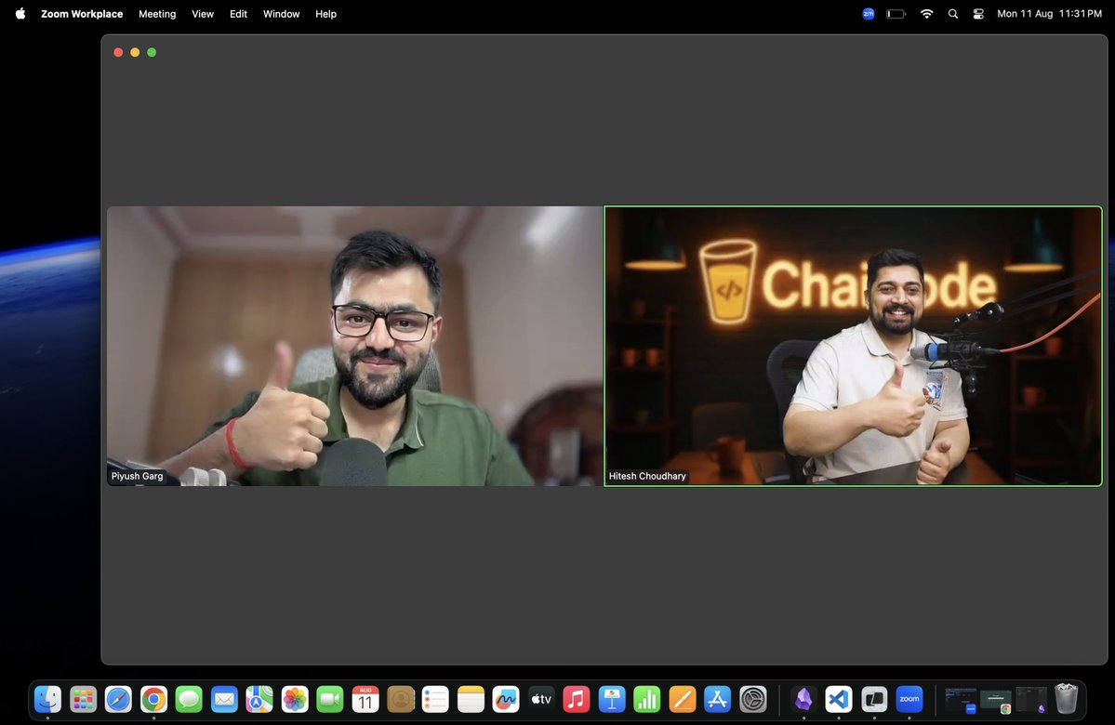
Task: Open Visual Studio Code from dock
Action: coord(839,699)
